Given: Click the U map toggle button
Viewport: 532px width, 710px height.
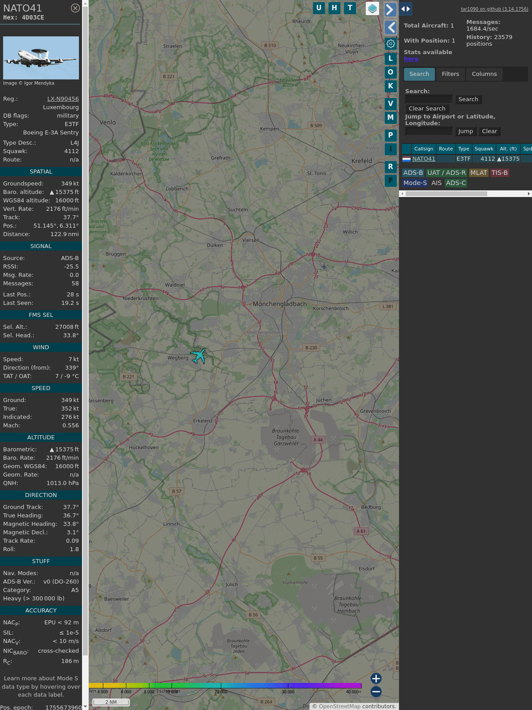Looking at the screenshot, I should pyautogui.click(x=319, y=8).
